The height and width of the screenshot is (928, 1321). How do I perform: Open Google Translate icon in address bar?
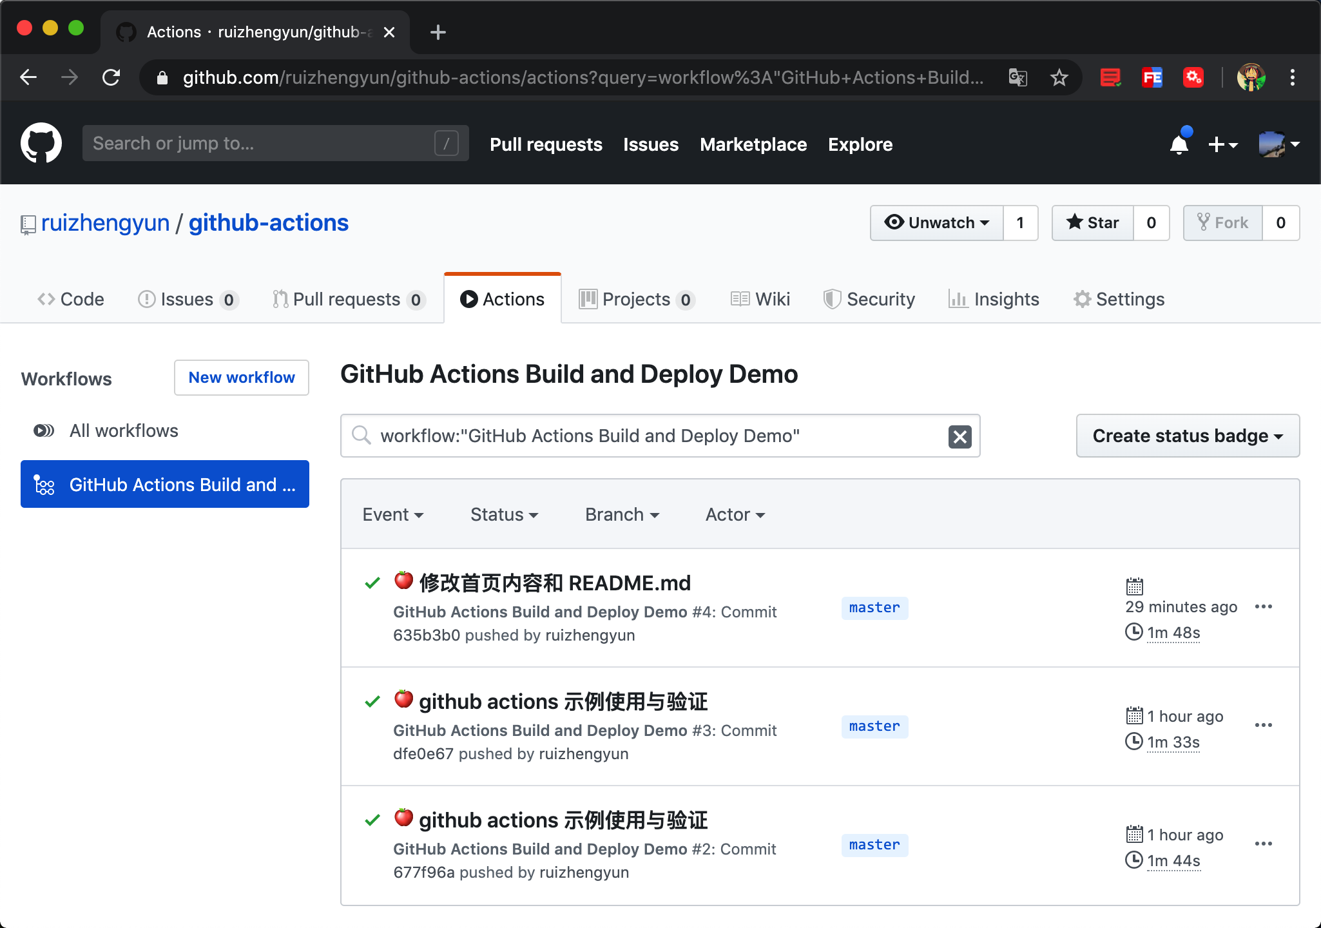(1017, 78)
